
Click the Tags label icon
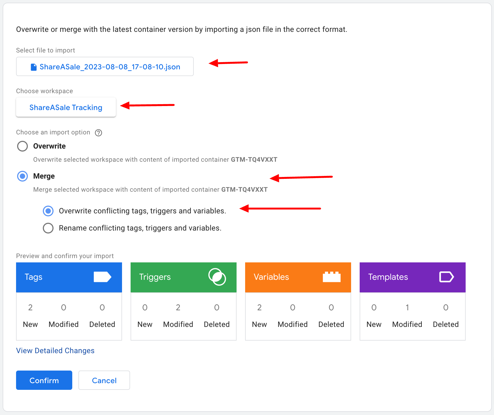102,277
